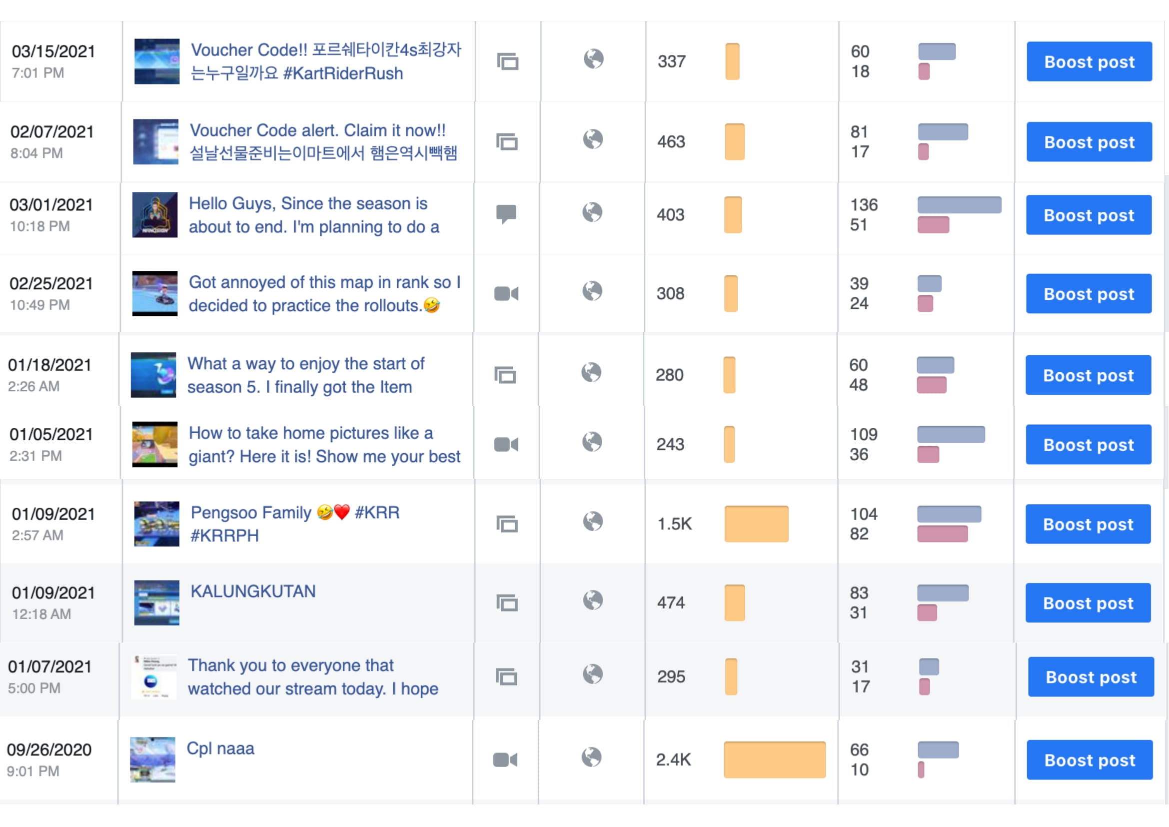1169x827 pixels.
Task: Open the Pengsoo Family #KRR post link
Action: (x=295, y=524)
